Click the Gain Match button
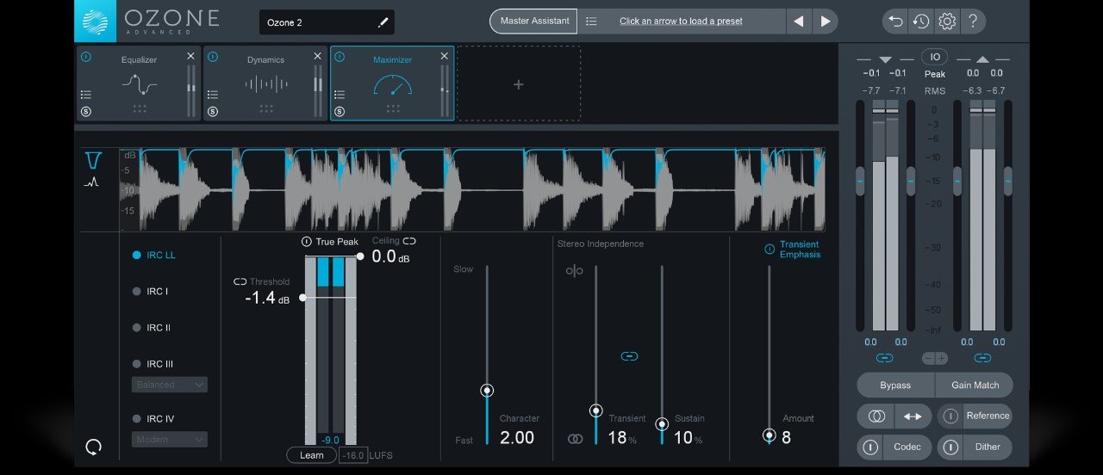The width and height of the screenshot is (1103, 475). (x=975, y=385)
